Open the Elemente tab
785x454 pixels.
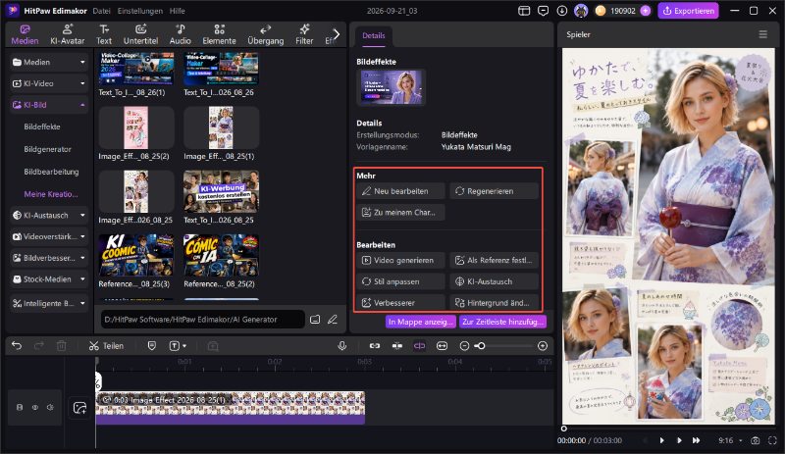pos(219,34)
